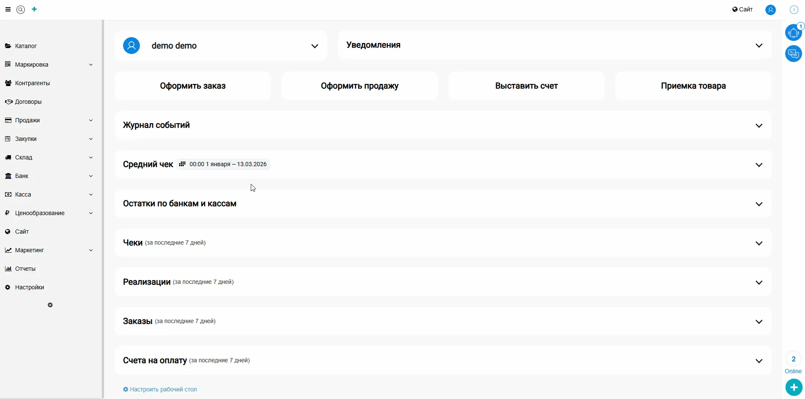The image size is (805, 399).
Task: Expand the Остатки по банкам и кассам section
Action: [759, 204]
